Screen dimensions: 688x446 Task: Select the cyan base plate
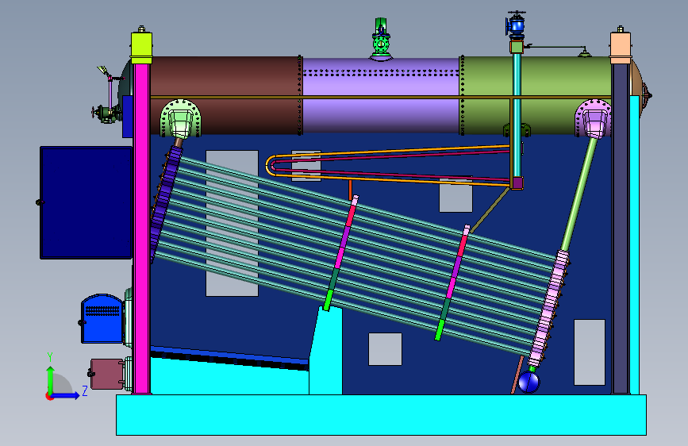381,415
